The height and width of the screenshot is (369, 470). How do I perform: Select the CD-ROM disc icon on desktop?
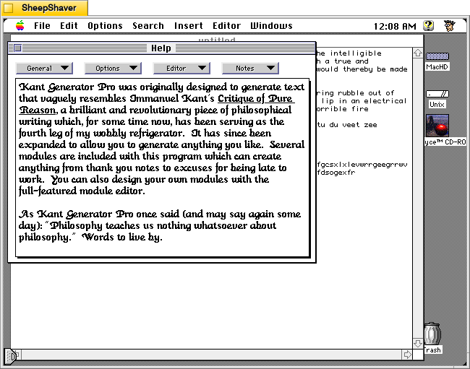437,126
